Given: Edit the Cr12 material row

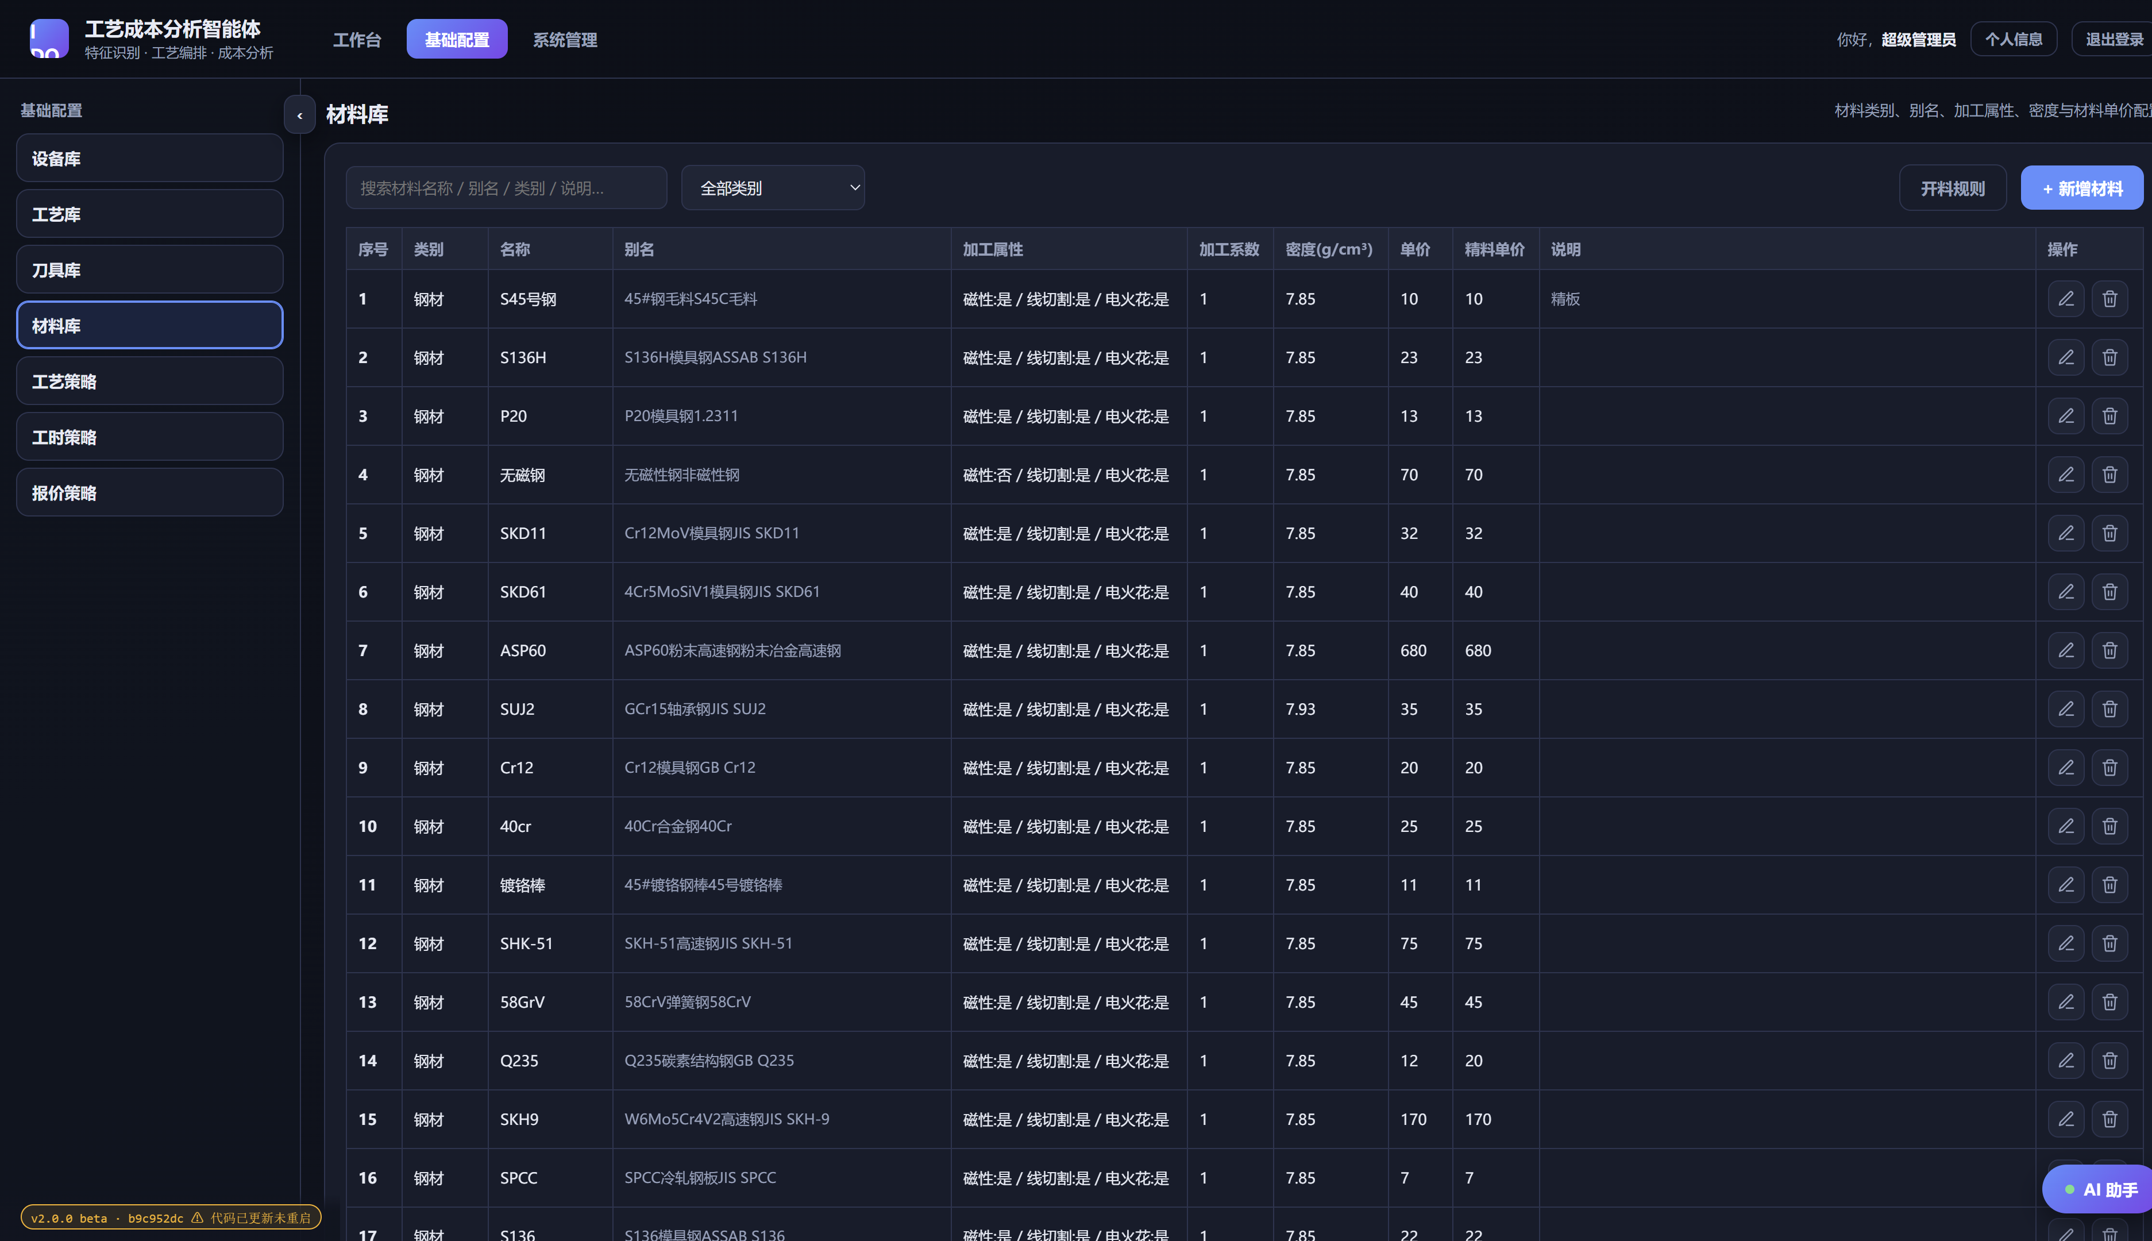Looking at the screenshot, I should pos(2066,768).
